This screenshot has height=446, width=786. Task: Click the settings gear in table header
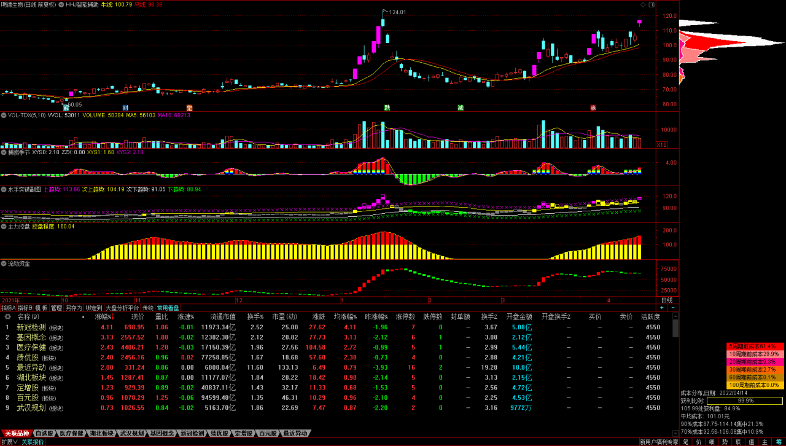point(8,317)
